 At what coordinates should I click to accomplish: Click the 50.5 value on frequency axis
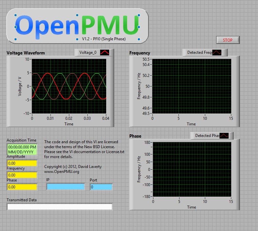point(146,59)
